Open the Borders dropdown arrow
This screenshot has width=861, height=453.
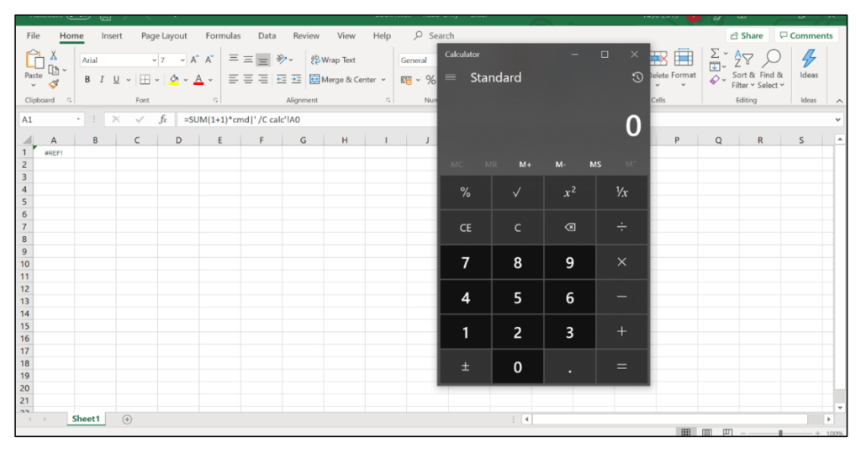pos(157,80)
